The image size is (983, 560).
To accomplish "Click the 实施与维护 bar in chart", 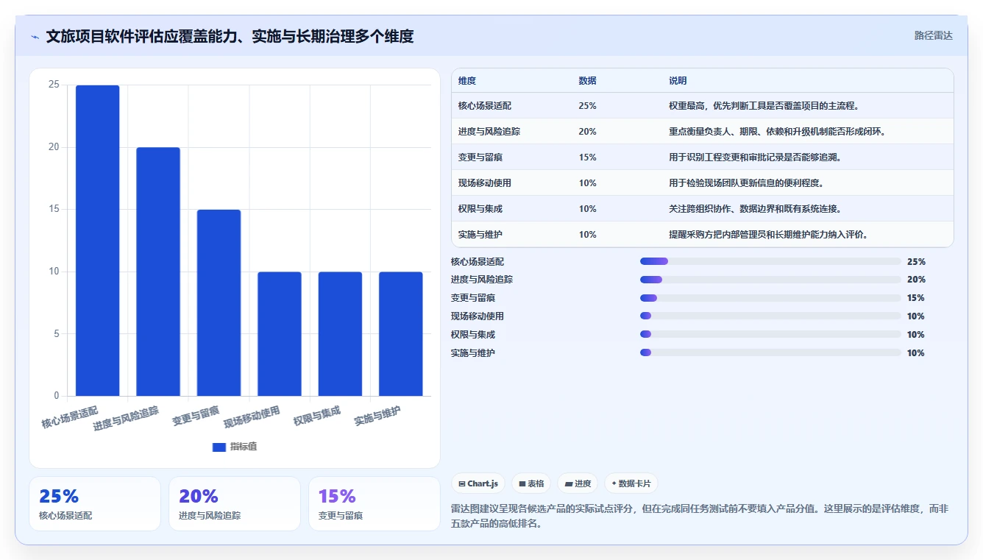I will click(x=401, y=334).
